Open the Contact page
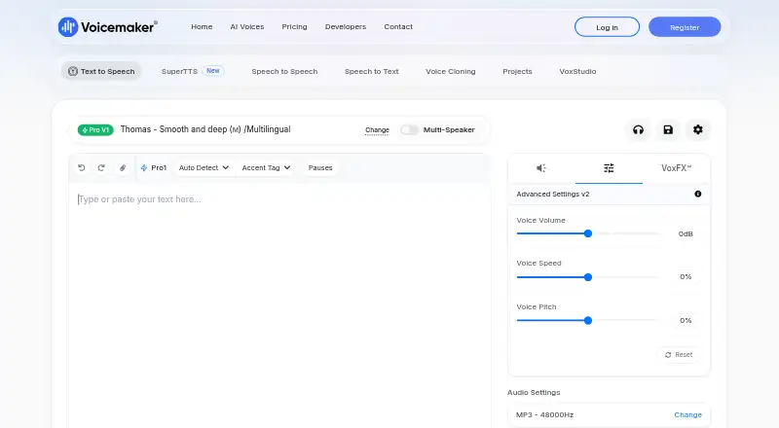This screenshot has height=428, width=779. 398,27
